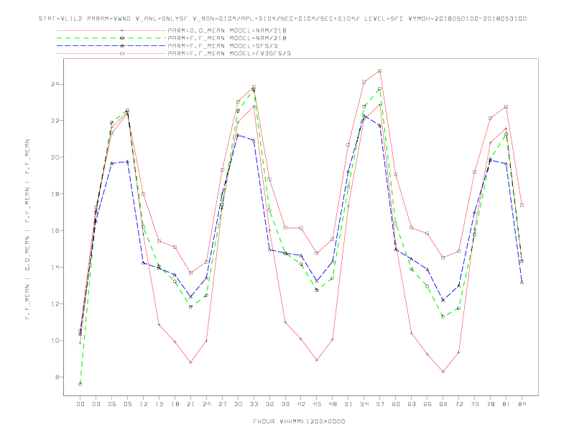Click y-axis tick label 18
Image resolution: width=569 pixels, height=440 pixels.
point(55,194)
